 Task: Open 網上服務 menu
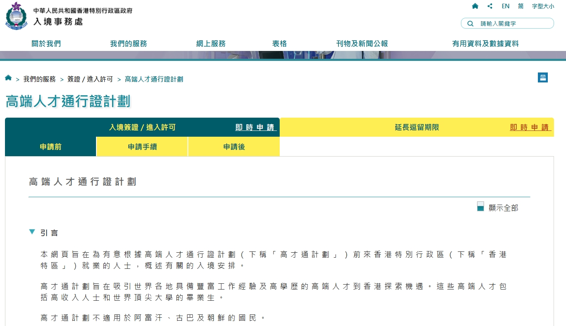pyautogui.click(x=211, y=43)
